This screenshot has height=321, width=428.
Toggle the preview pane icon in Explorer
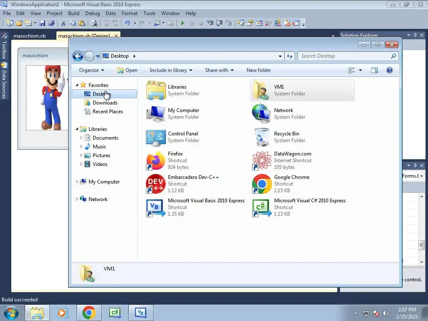point(374,70)
